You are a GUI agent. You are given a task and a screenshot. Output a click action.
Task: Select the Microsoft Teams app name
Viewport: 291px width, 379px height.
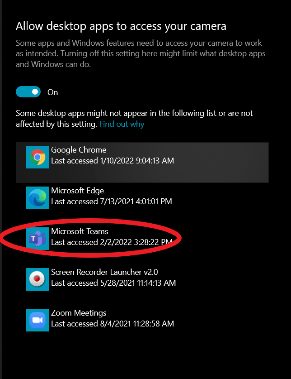tap(80, 231)
